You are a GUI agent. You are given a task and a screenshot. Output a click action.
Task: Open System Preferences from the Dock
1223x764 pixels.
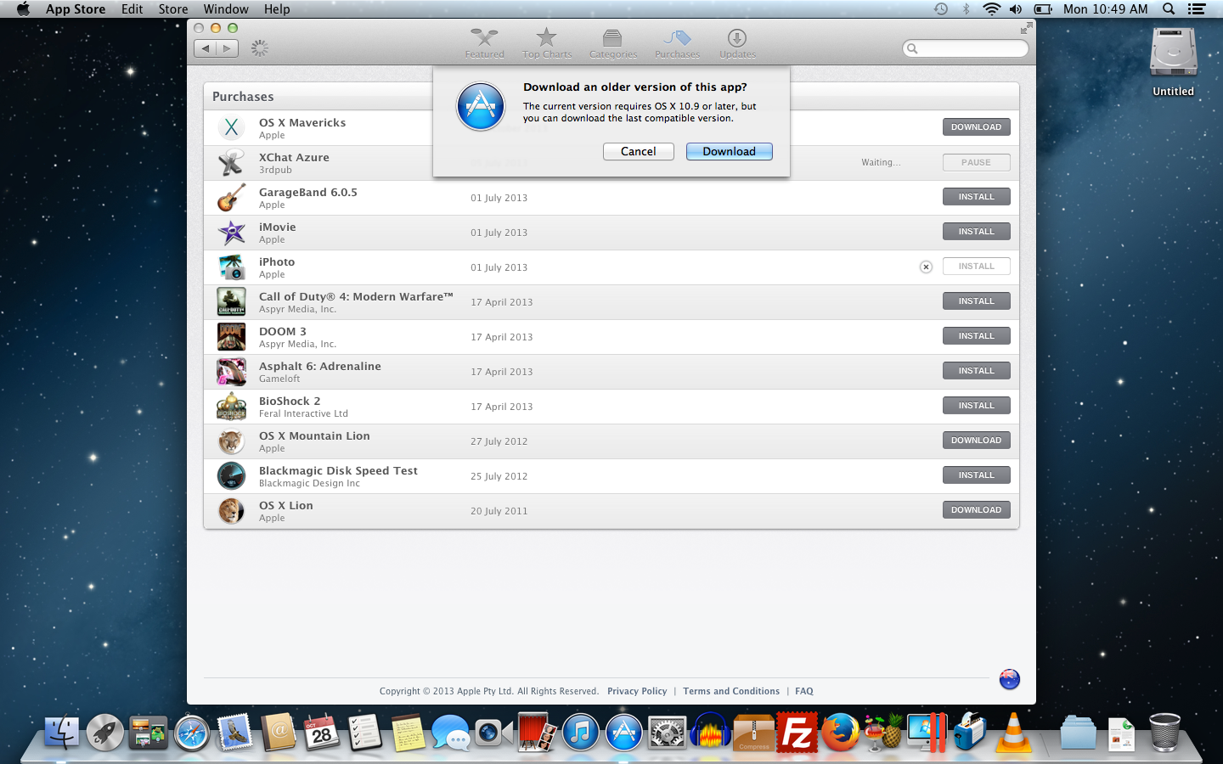[668, 733]
